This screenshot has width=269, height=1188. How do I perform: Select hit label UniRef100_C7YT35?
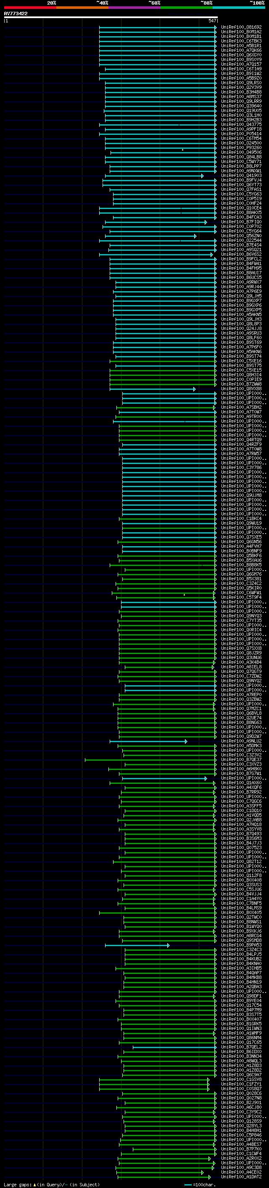(x=241, y=620)
